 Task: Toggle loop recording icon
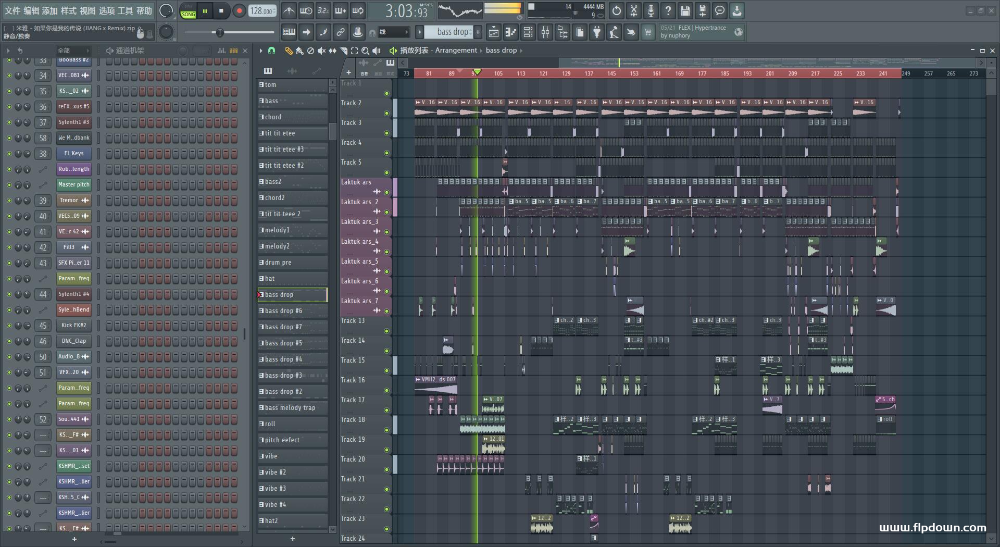coord(358,10)
